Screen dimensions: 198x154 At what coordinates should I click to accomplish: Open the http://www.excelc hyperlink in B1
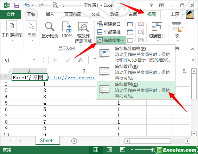click(72, 78)
